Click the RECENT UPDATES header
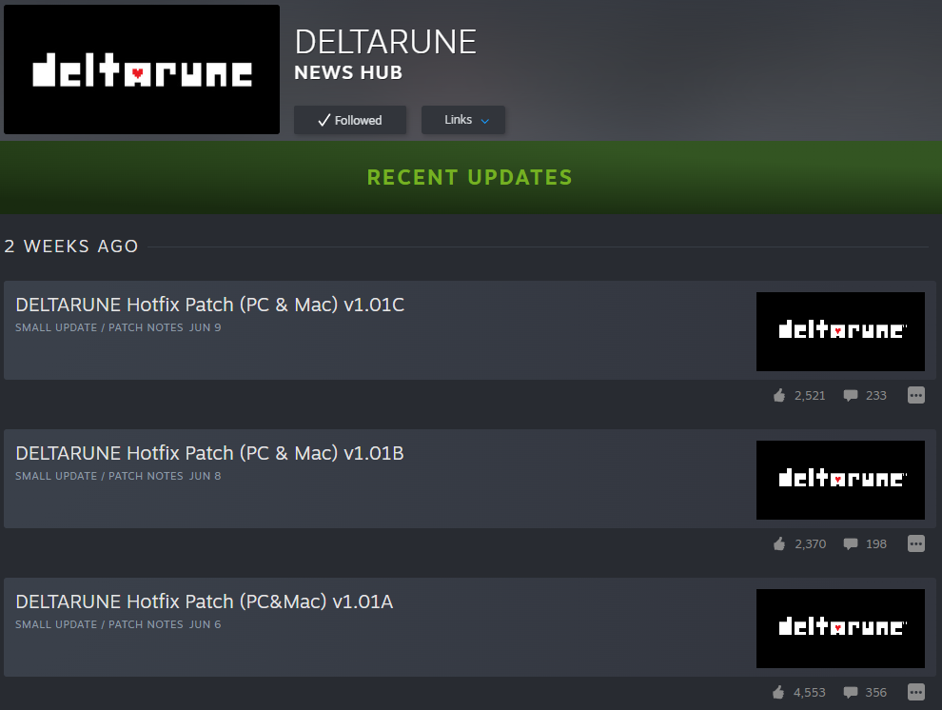This screenshot has width=942, height=710. coord(470,177)
